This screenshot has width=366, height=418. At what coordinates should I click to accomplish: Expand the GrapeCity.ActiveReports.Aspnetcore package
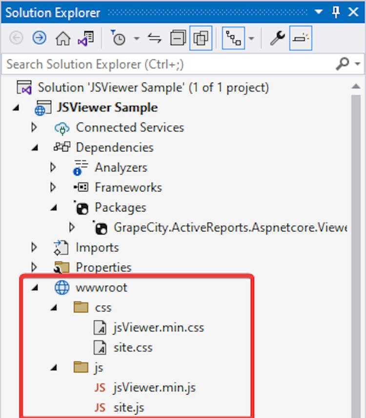[72, 227]
